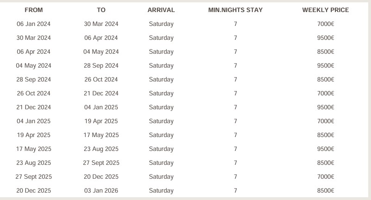
Task: Click the 9500€ price for 30 Mar 2024 row
Action: click(326, 38)
